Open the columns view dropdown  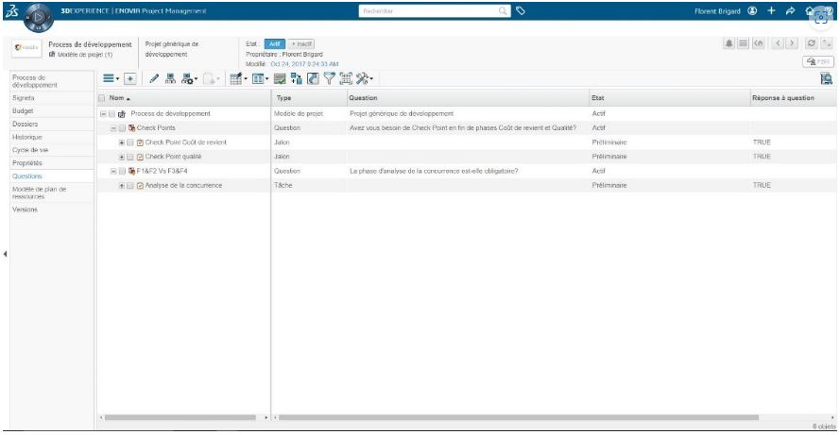261,78
